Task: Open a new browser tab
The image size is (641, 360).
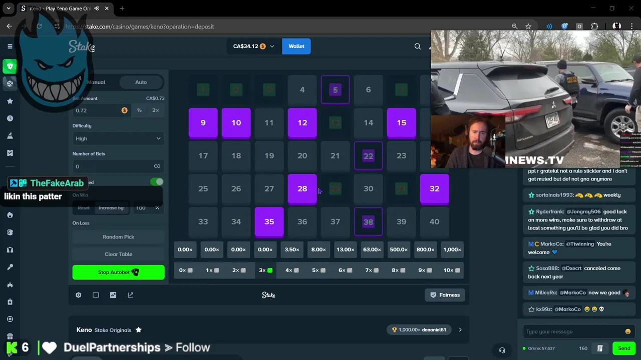Action: 122,8
